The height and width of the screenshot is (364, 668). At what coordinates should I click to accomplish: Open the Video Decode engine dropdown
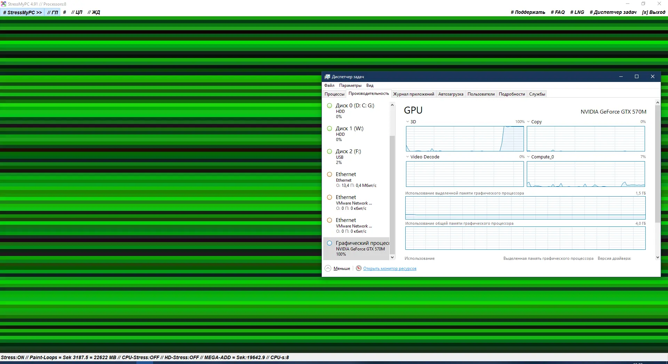407,157
